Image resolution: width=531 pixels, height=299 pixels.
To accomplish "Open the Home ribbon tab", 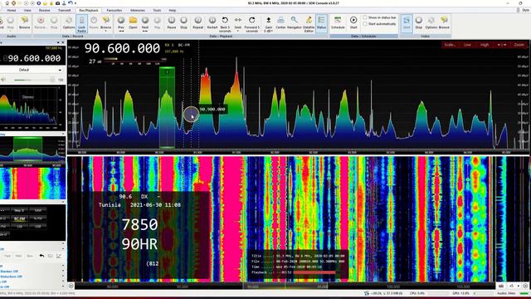I will (x=12, y=10).
